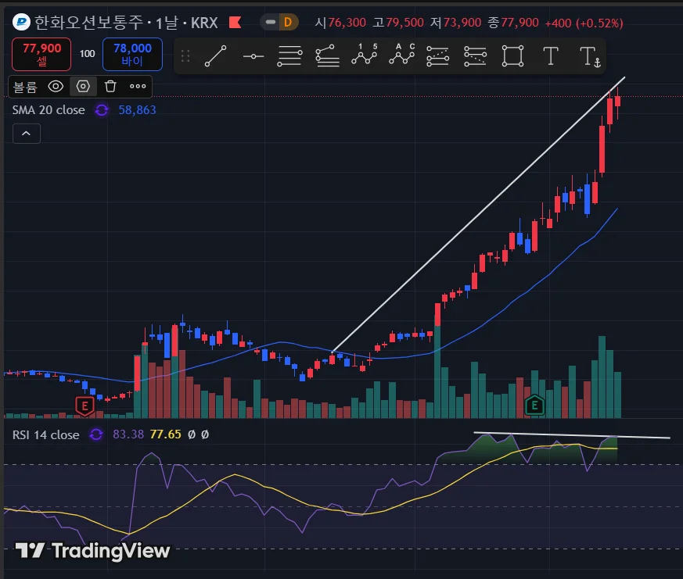683x579 pixels.
Task: Toggle volume indicator visibility eye
Action: [56, 86]
